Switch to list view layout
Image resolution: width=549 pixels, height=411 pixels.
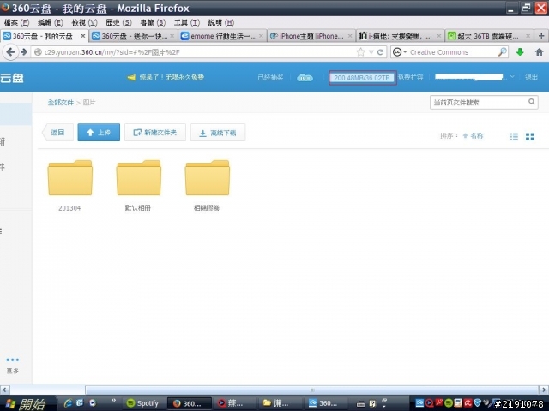coord(514,137)
